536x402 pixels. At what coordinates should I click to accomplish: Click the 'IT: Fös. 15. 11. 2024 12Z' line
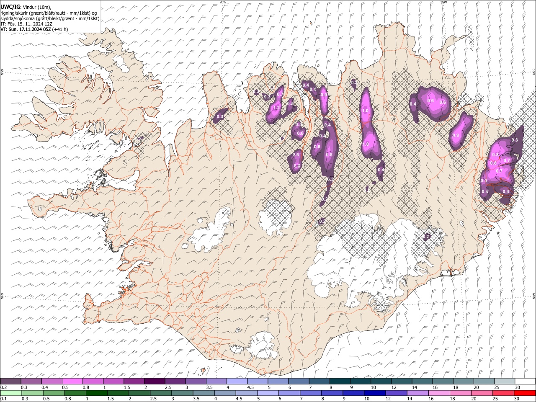[x=26, y=24]
